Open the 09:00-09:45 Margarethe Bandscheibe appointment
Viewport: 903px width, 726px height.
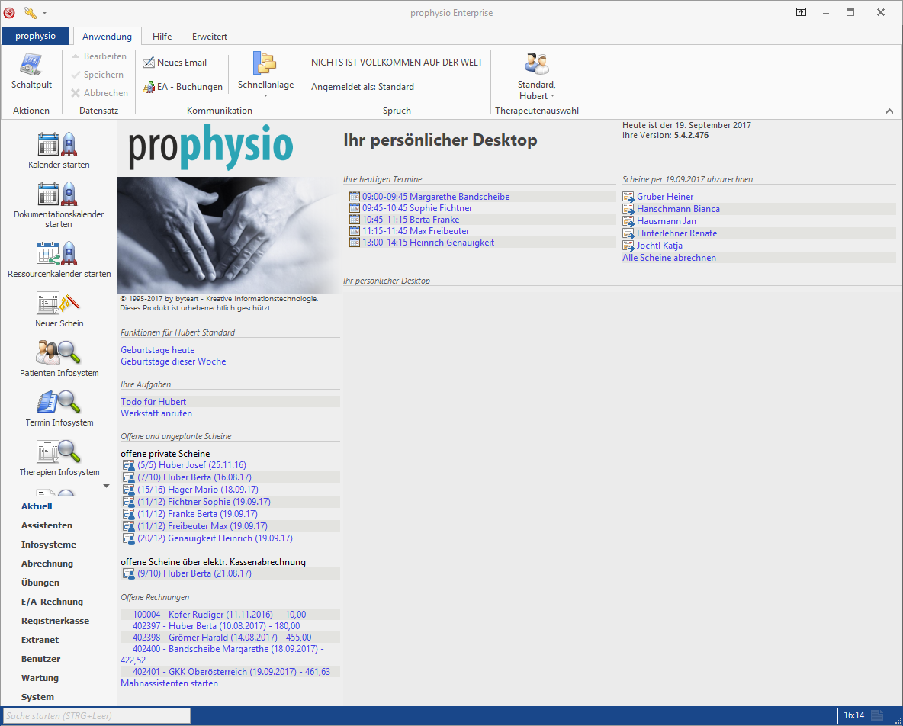(x=435, y=197)
